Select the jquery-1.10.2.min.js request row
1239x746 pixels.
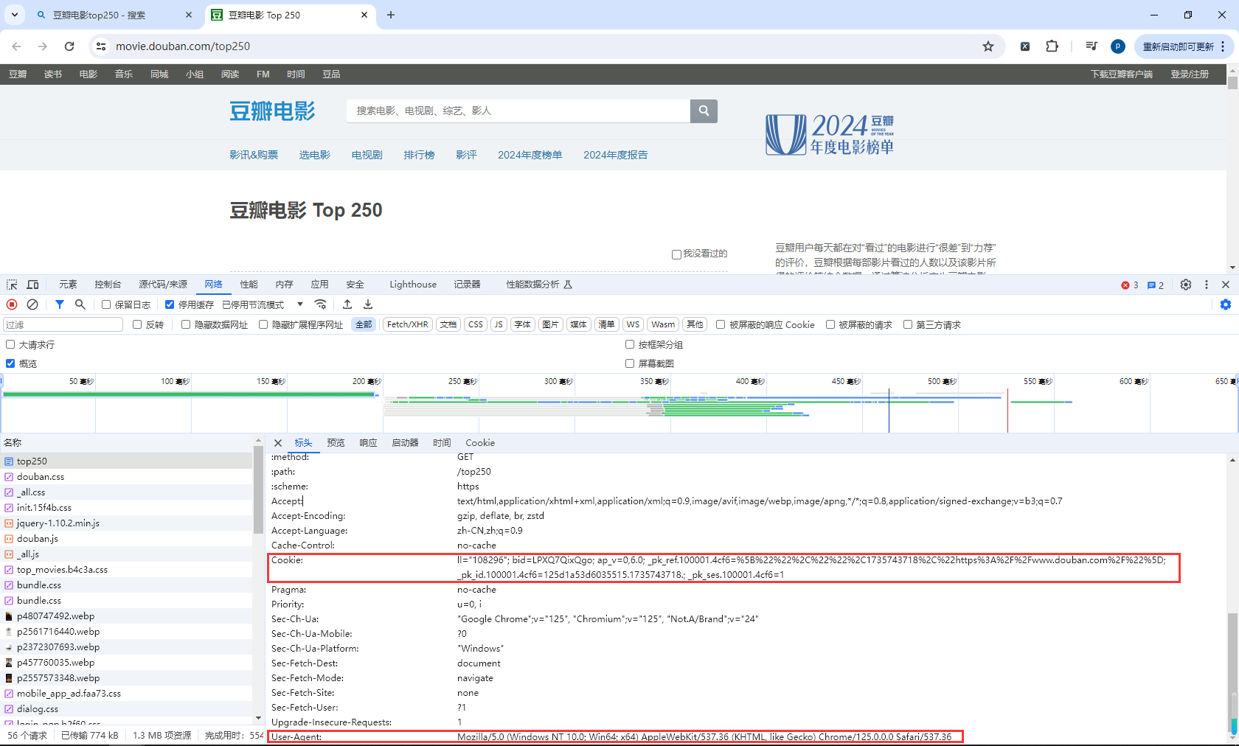[x=126, y=523]
